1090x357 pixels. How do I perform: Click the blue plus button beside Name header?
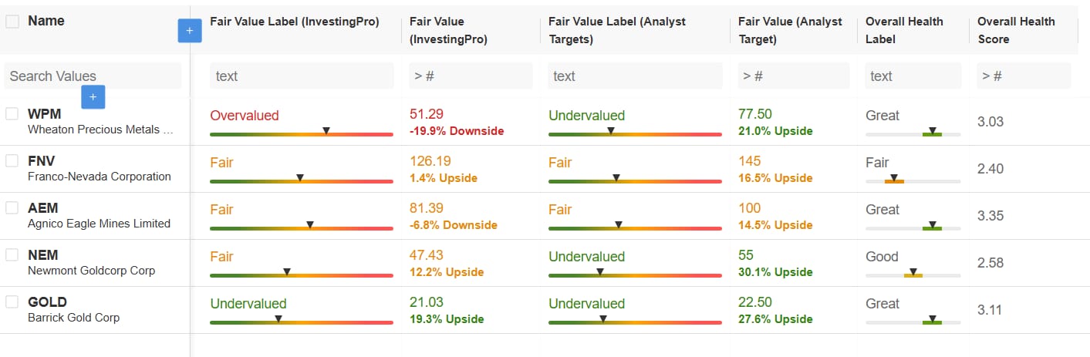pos(190,31)
